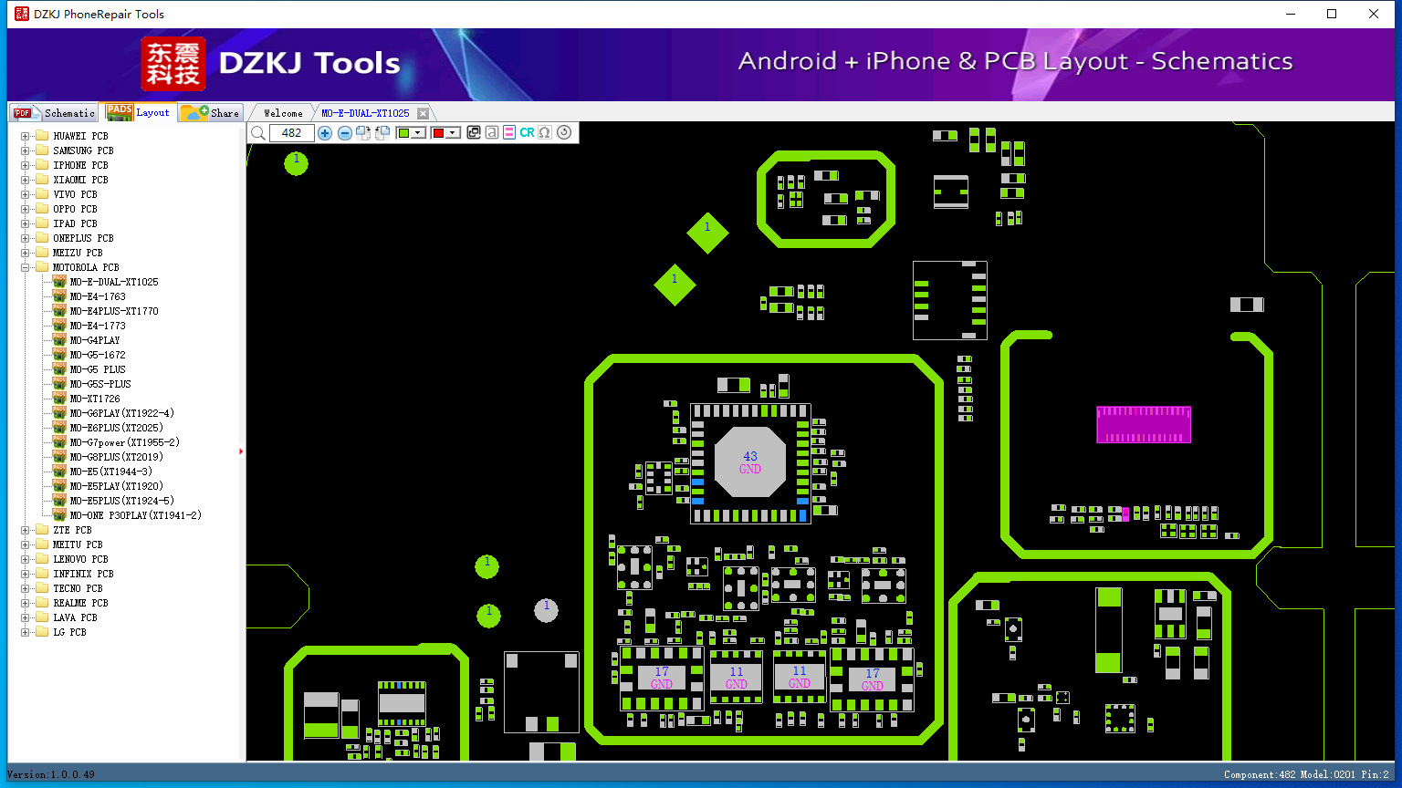
Task: Expand the LG PCB folder
Action: point(26,632)
